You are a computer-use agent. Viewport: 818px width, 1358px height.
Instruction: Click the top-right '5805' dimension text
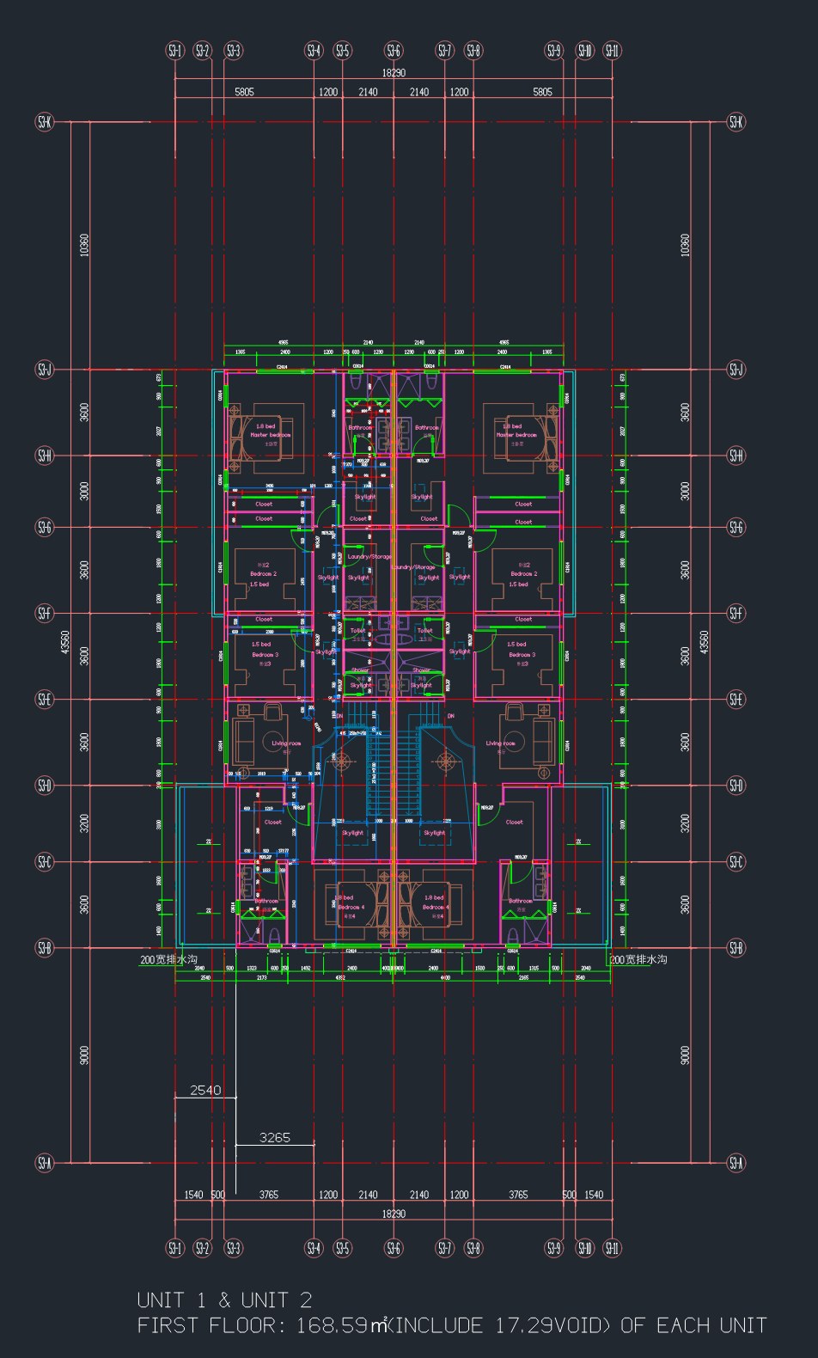click(542, 92)
